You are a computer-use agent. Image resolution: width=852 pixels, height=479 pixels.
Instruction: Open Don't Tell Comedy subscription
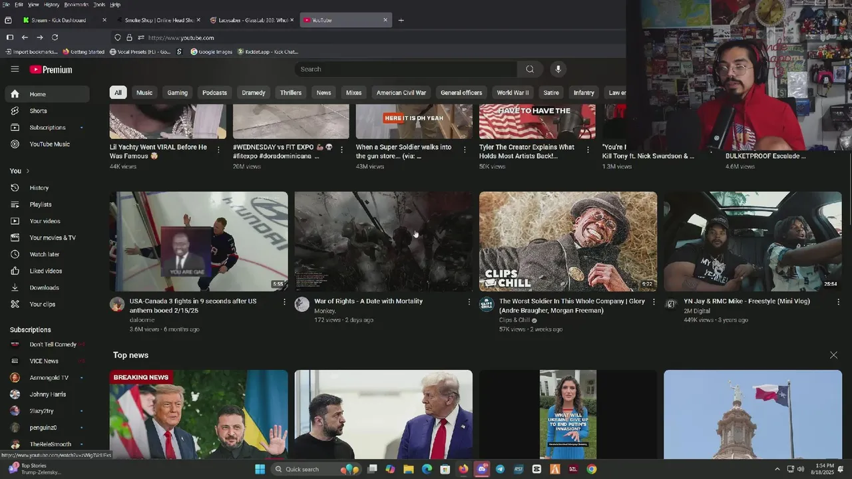[x=47, y=345]
